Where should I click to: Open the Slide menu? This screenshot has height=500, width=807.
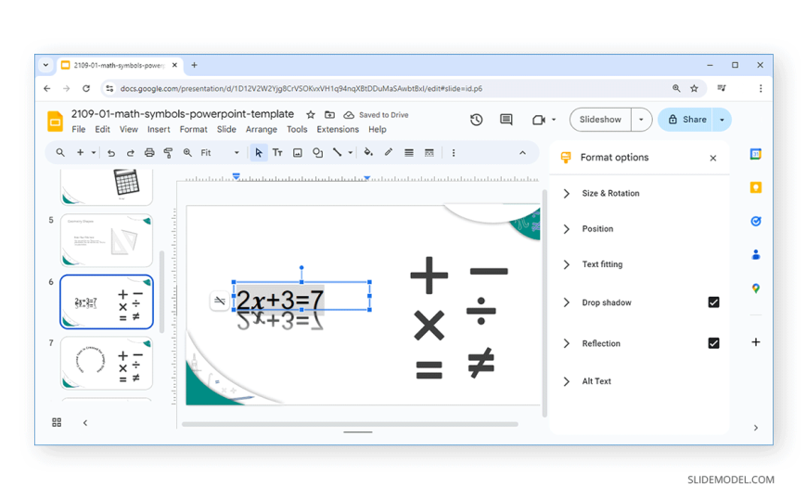pos(226,129)
